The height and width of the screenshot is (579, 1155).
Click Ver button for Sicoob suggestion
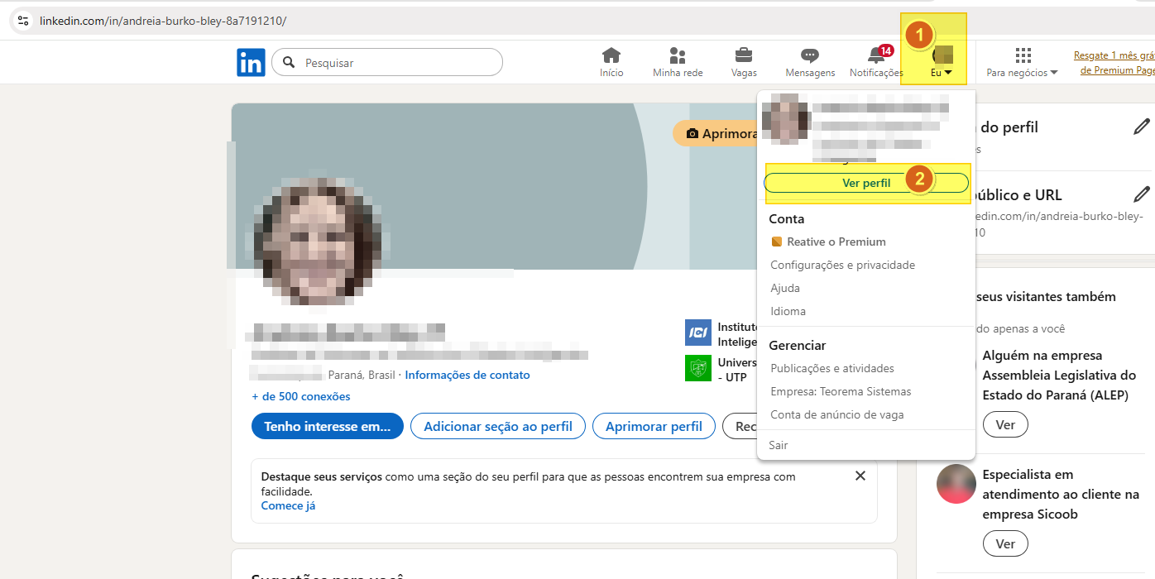point(1005,543)
